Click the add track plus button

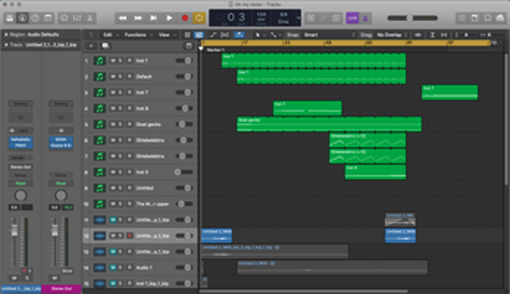(x=91, y=46)
